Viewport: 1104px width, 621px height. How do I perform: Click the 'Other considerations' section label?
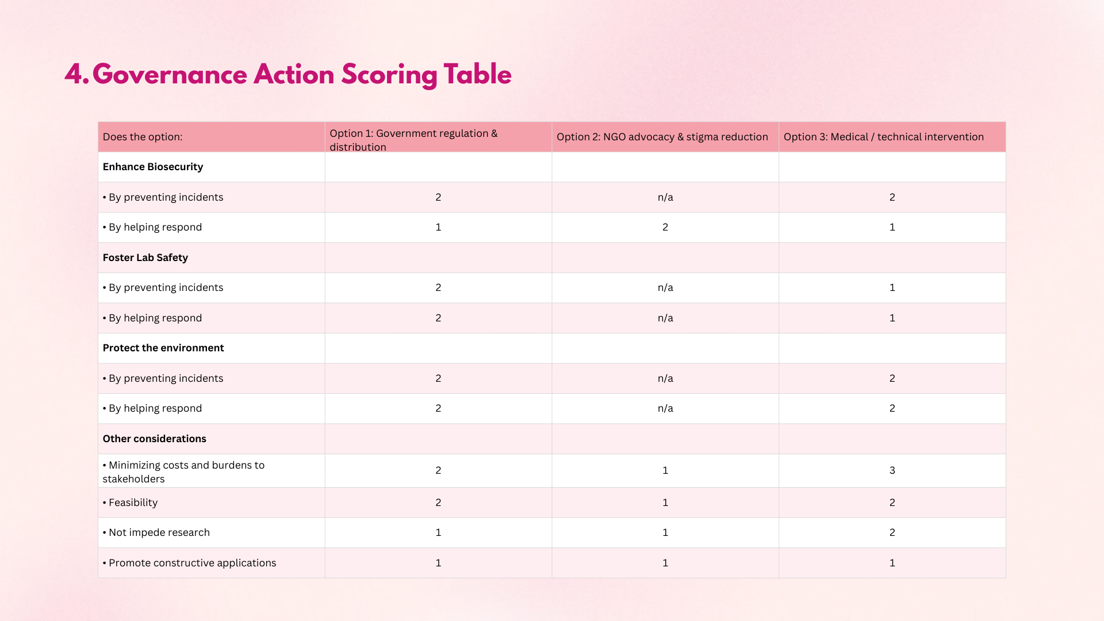[155, 439]
